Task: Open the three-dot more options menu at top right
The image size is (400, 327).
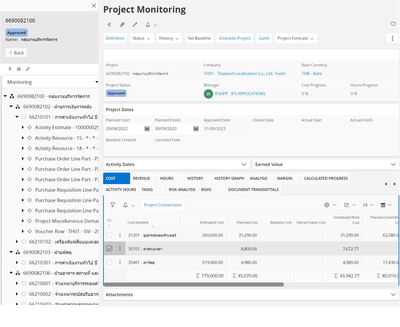Action: [392, 38]
